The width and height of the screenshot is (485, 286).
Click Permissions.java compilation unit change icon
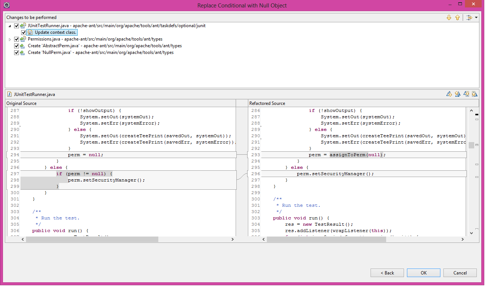coord(23,39)
